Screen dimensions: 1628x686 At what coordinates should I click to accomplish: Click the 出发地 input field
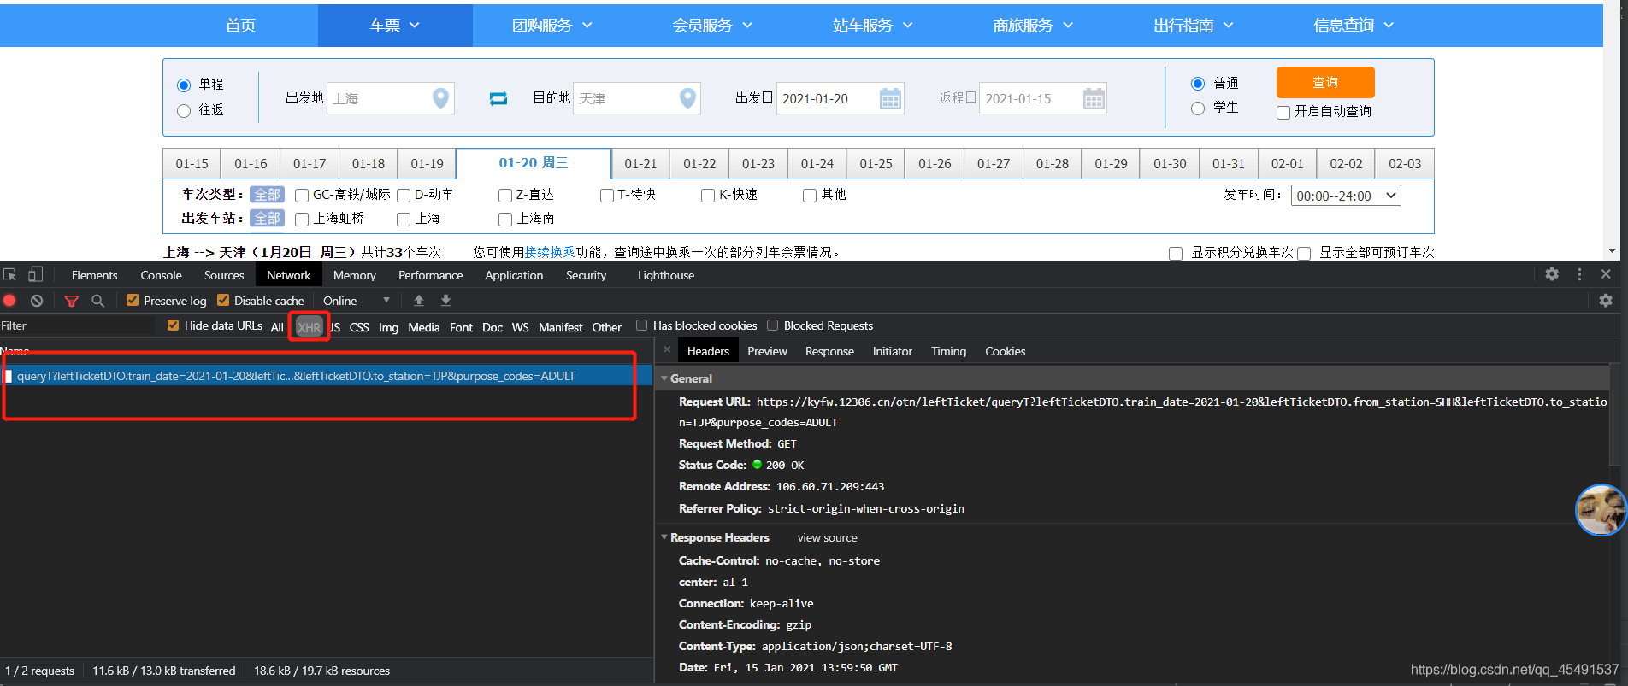tap(390, 98)
